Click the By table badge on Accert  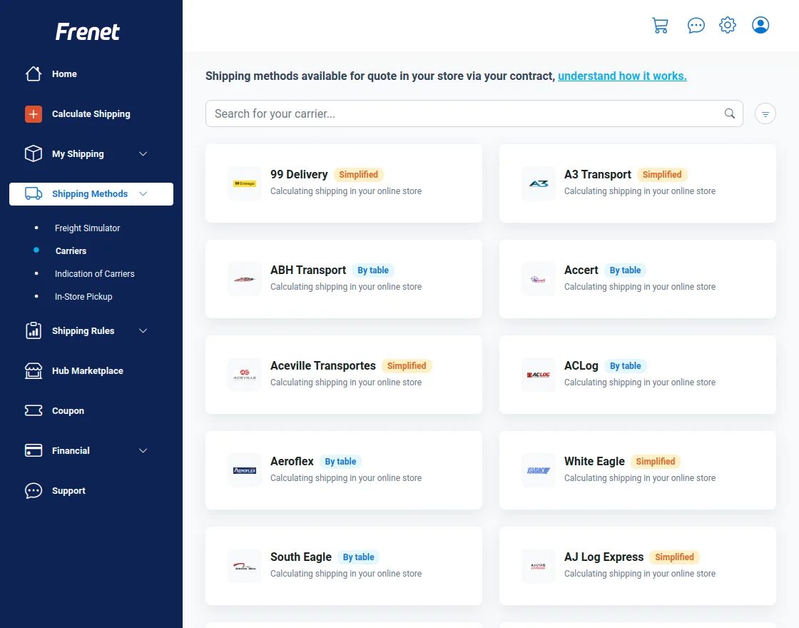pos(625,270)
